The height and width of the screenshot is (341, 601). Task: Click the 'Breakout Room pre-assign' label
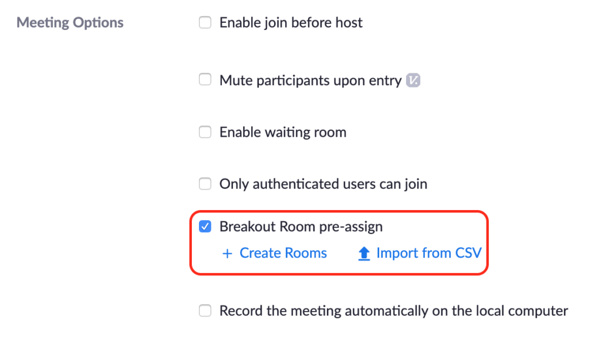click(301, 227)
